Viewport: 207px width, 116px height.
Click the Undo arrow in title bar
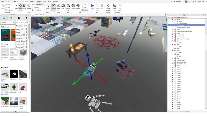tap(20, 1)
